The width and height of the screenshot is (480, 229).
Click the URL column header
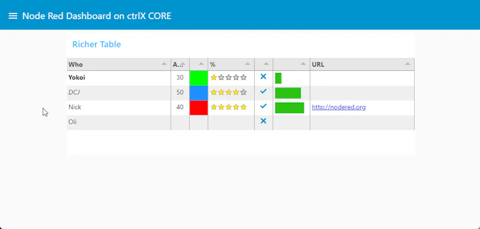(x=362, y=64)
